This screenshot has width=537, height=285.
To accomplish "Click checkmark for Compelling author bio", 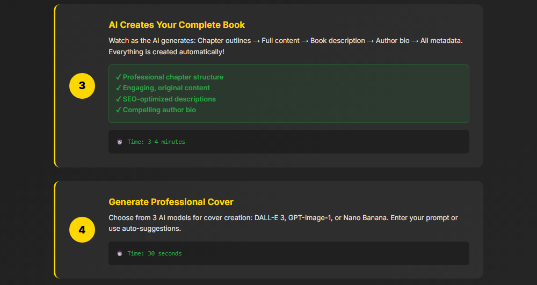I will tap(118, 110).
